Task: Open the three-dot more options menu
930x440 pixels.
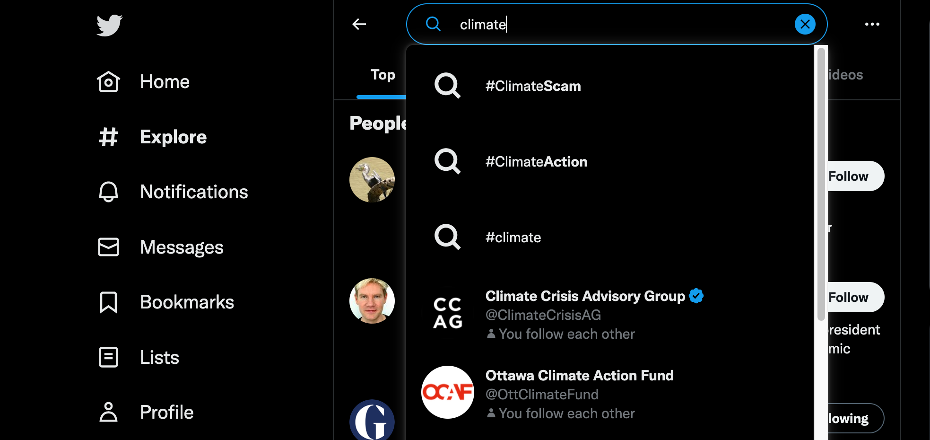Action: [x=872, y=24]
